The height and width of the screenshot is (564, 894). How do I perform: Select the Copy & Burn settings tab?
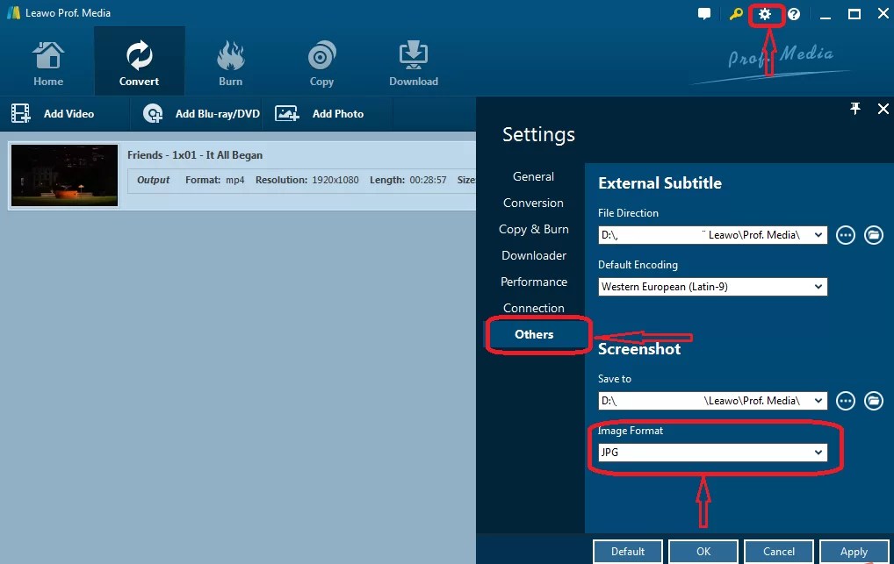click(x=533, y=229)
